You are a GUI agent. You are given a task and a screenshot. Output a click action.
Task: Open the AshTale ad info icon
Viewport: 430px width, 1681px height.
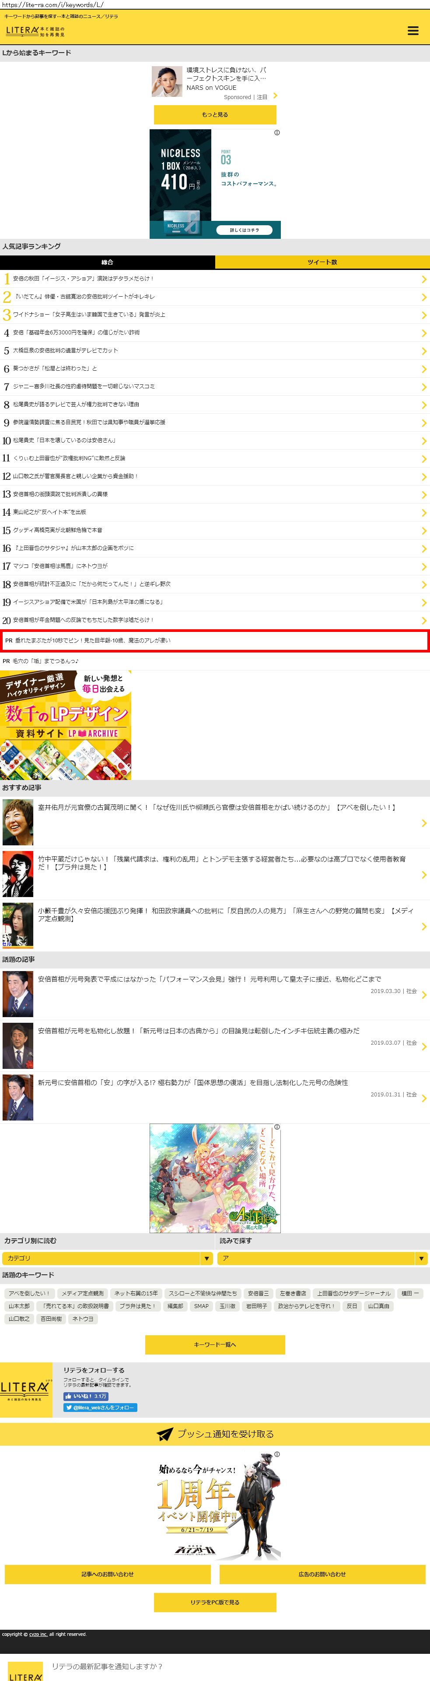[277, 1127]
